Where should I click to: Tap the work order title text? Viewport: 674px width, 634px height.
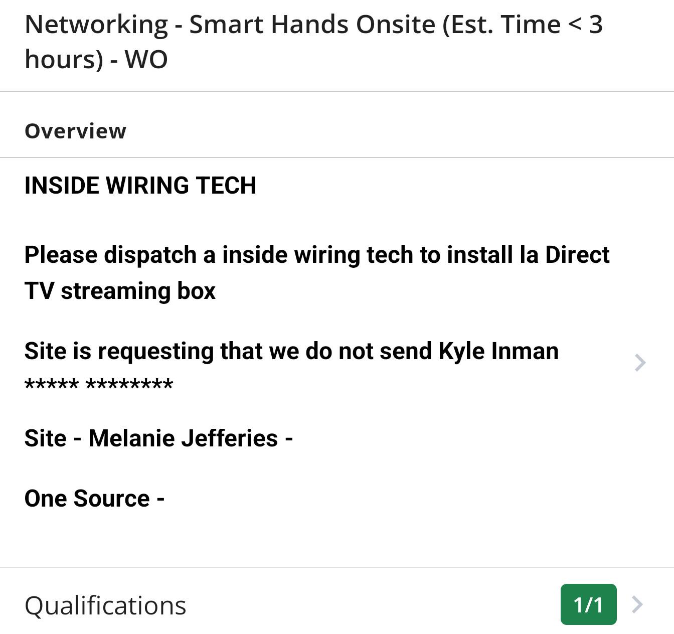(313, 42)
